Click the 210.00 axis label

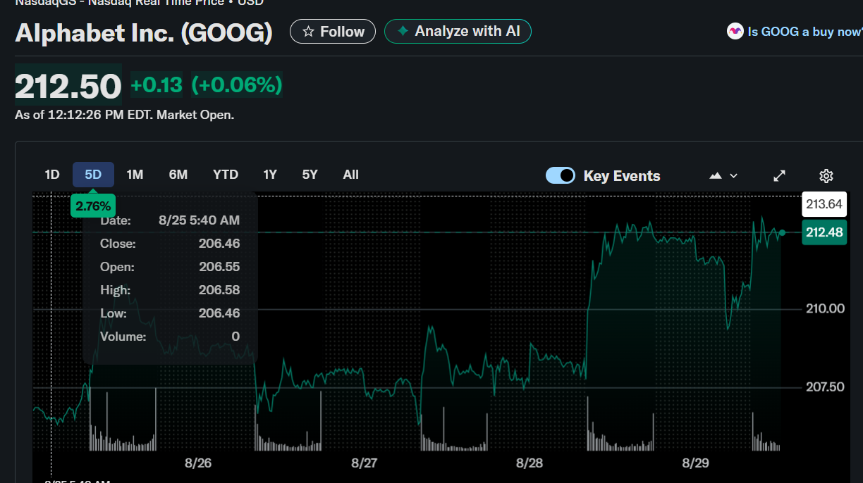[x=825, y=308]
